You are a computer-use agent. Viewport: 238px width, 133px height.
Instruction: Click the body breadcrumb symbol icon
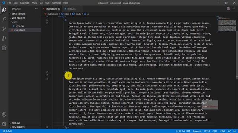tap(73, 14)
